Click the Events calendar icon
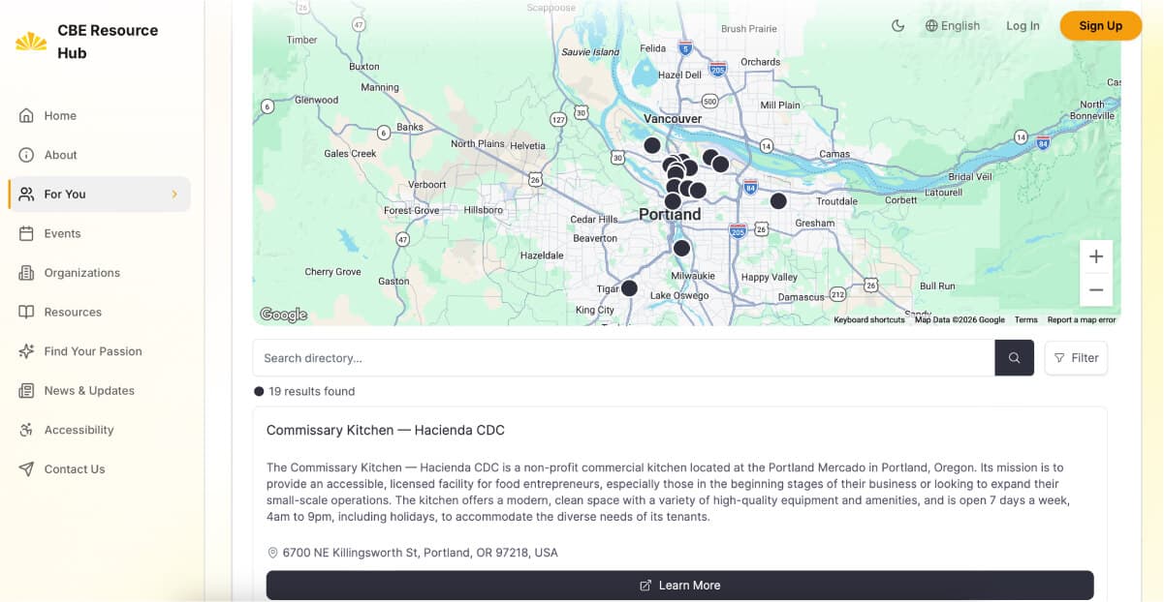Viewport: 1164px width, 602px height. click(26, 233)
